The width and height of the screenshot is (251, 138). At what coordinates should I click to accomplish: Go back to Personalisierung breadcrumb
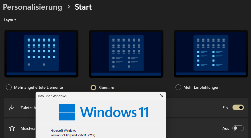point(32,7)
